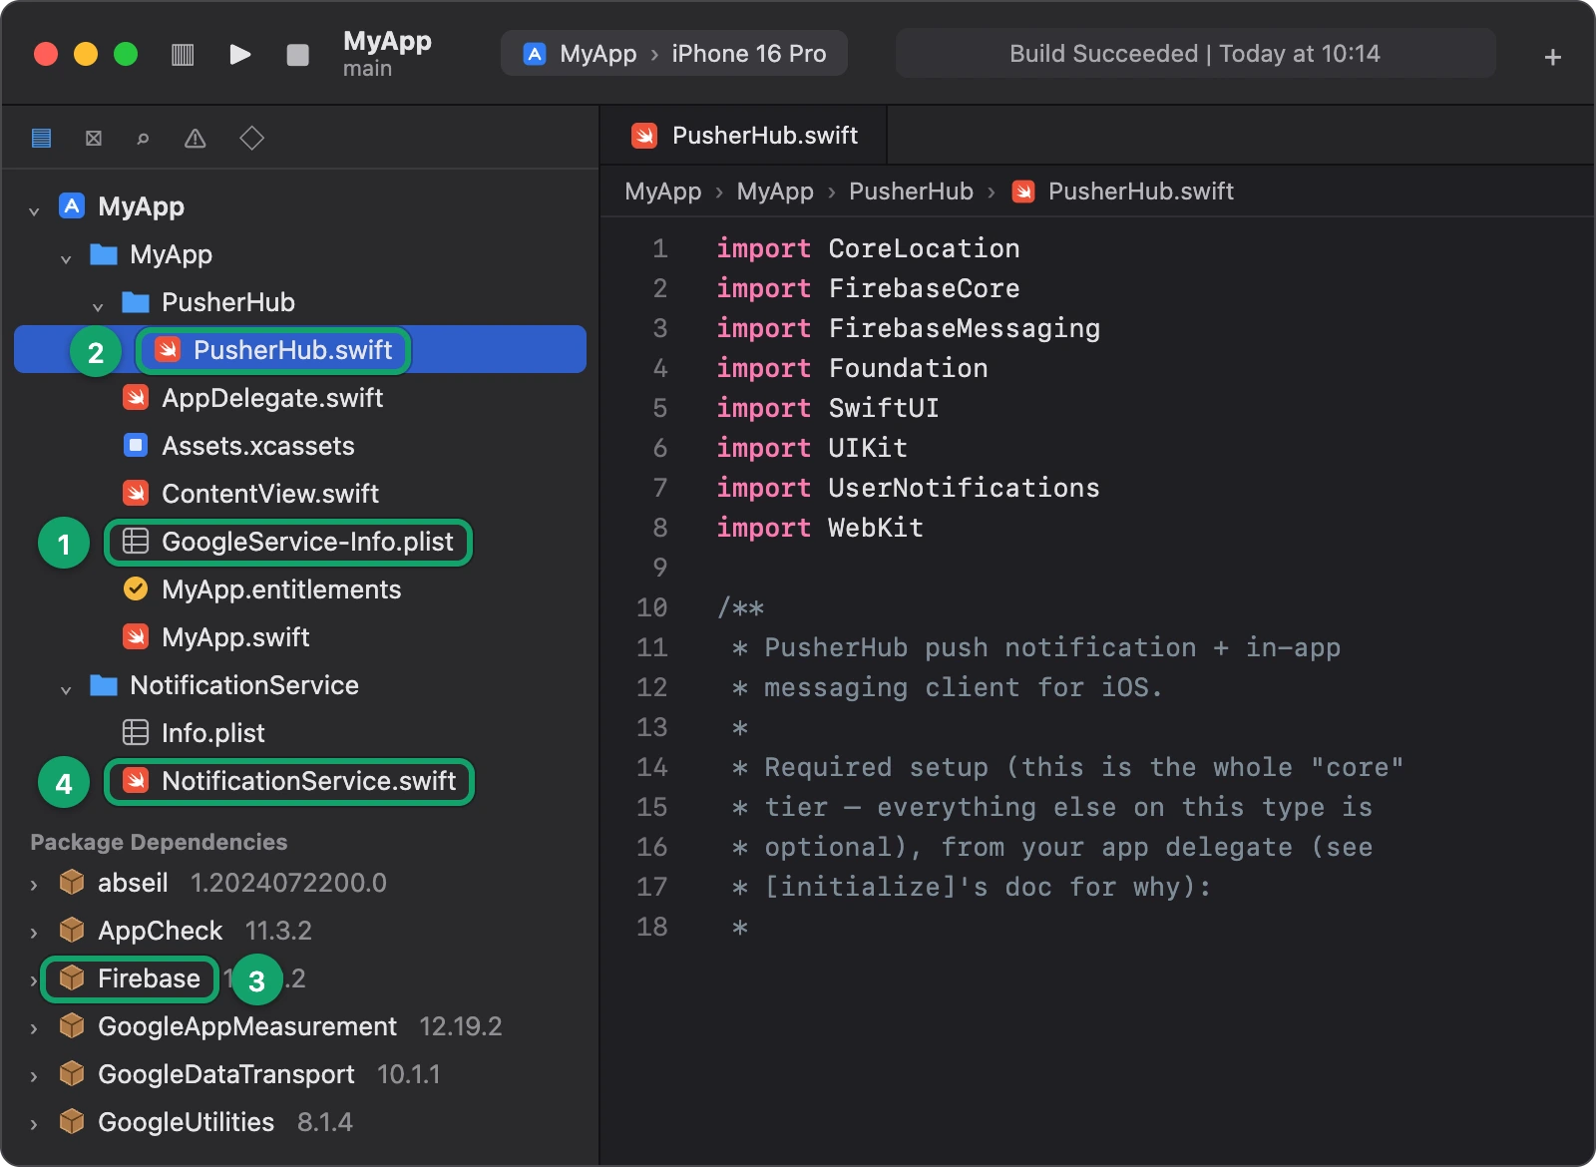The height and width of the screenshot is (1167, 1596).
Task: Choose the iPhone 16 Pro run destination
Action: (x=749, y=54)
